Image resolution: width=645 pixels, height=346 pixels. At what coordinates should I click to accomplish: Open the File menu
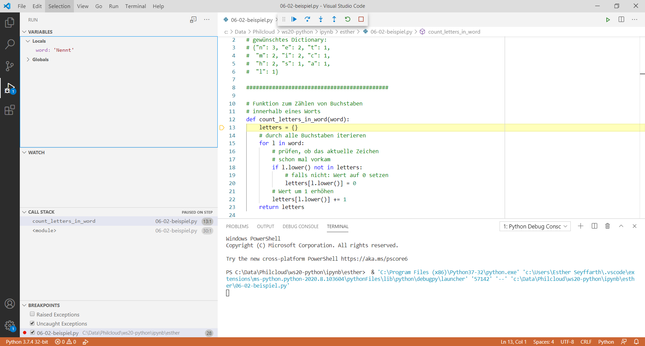(x=22, y=6)
